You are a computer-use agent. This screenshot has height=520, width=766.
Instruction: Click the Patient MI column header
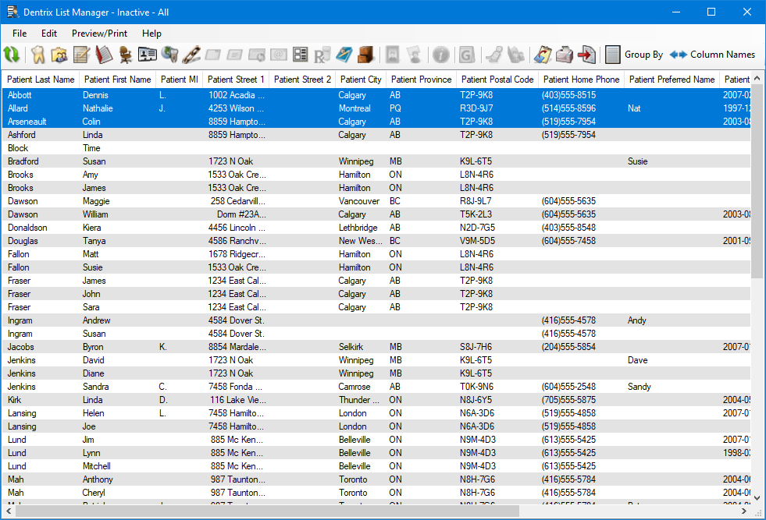click(x=180, y=80)
